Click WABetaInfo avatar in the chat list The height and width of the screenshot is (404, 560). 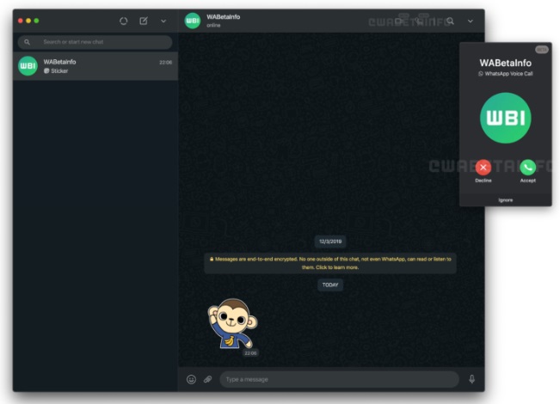click(28, 66)
